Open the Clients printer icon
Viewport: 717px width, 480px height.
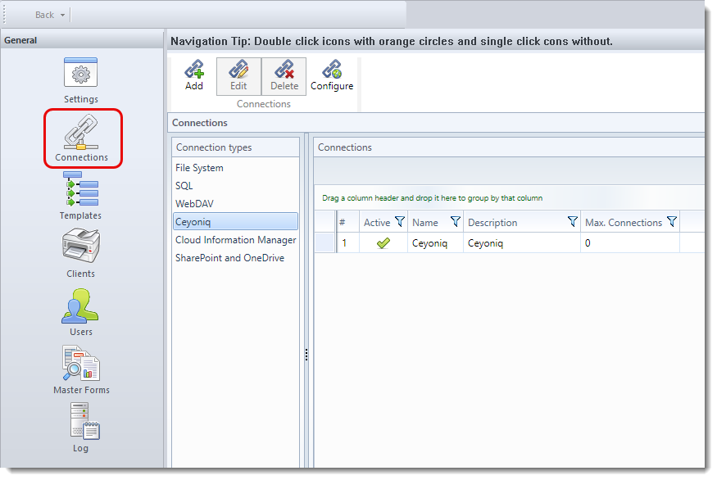(x=81, y=248)
